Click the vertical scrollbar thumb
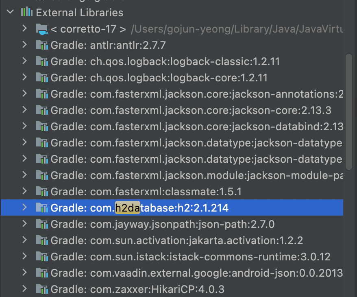The image size is (357, 297). tap(348, 111)
